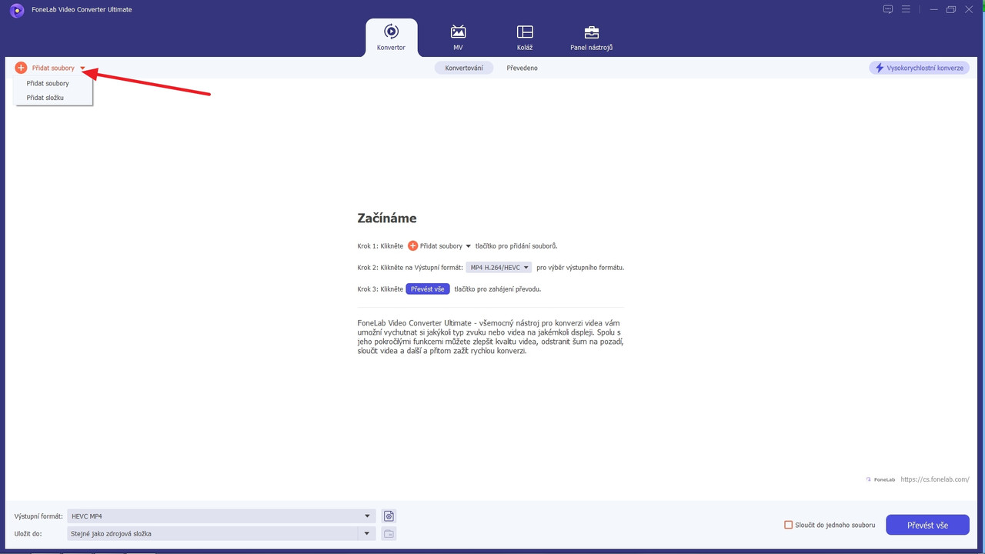Restore the FoneLab window size
Viewport: 985px width, 554px height.
click(x=951, y=9)
